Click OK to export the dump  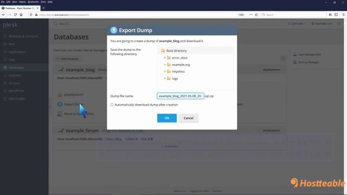click(x=167, y=118)
